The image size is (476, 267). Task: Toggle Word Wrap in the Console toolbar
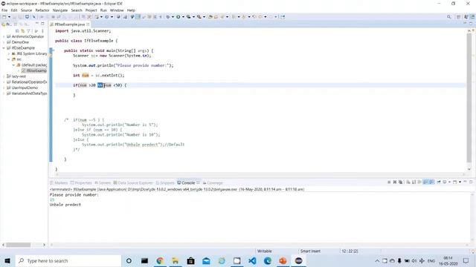pos(419,182)
